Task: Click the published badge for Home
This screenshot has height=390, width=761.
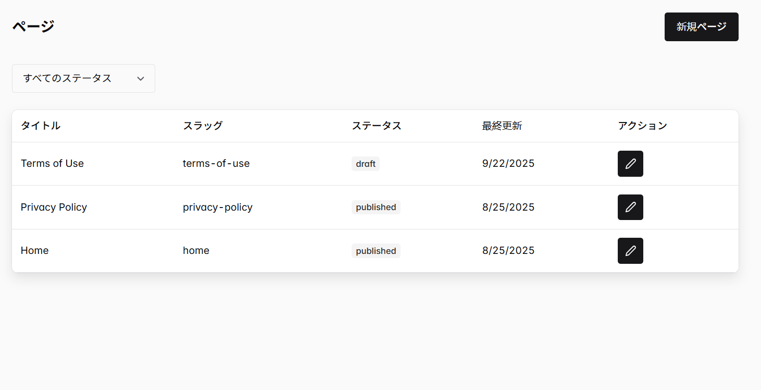Action: click(x=376, y=250)
